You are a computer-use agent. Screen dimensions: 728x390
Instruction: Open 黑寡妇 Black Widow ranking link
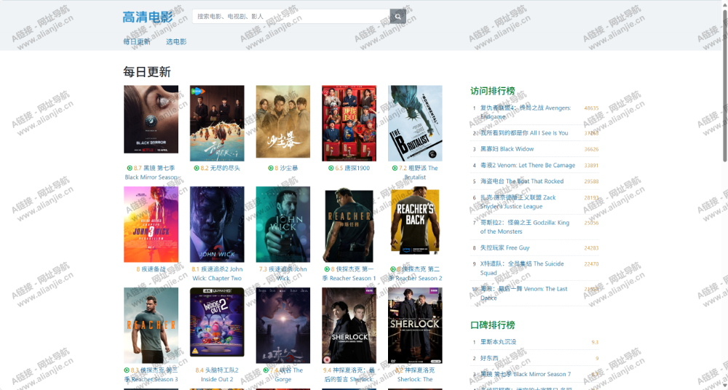(507, 149)
